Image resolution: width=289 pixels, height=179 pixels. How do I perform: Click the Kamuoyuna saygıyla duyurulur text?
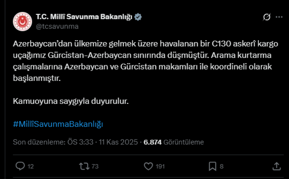(x=71, y=101)
